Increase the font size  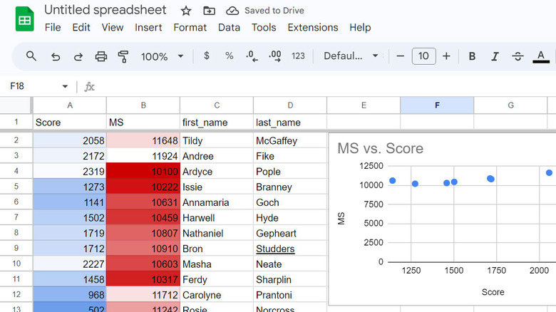coord(446,56)
